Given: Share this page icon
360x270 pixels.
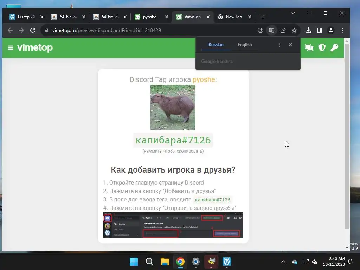Looking at the screenshot, I should point(283,30).
